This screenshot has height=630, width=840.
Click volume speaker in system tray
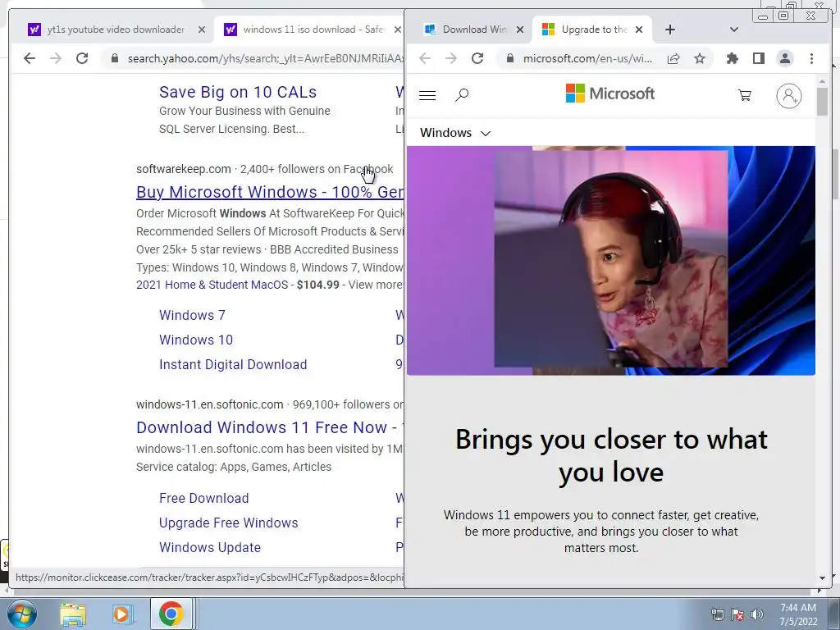tap(757, 614)
